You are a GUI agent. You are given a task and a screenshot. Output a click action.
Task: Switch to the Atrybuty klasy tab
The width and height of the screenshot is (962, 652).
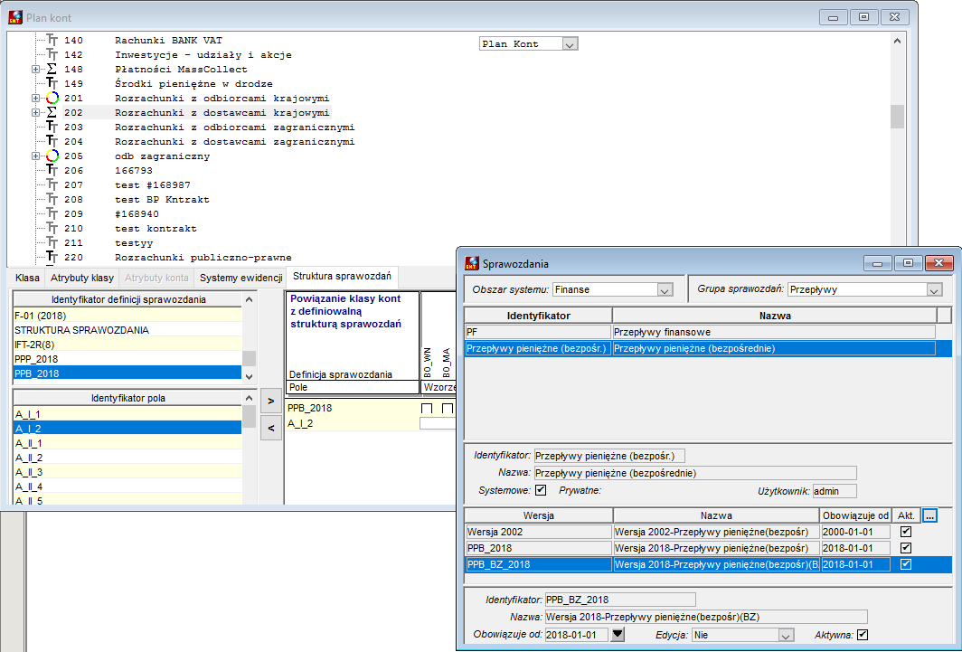click(x=82, y=278)
